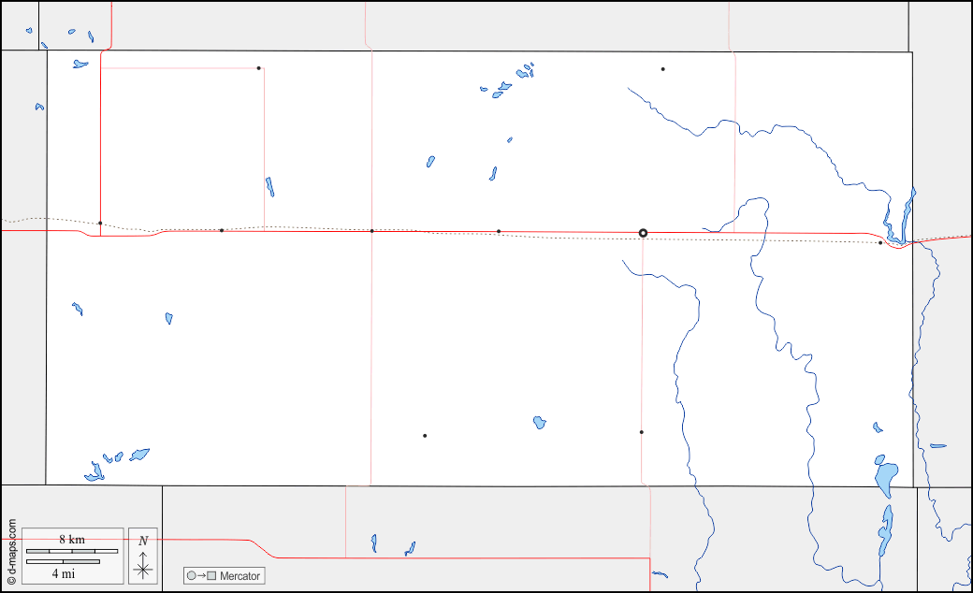973x593 pixels.
Task: Click the lake group at the top center
Action: (502, 89)
